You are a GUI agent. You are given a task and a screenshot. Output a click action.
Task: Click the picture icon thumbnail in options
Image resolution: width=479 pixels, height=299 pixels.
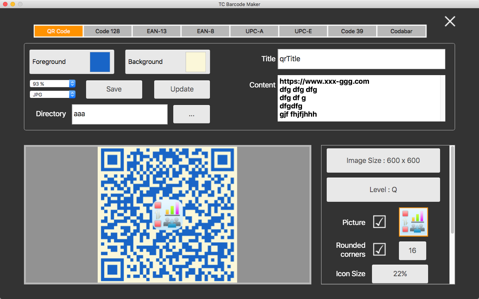click(x=414, y=222)
